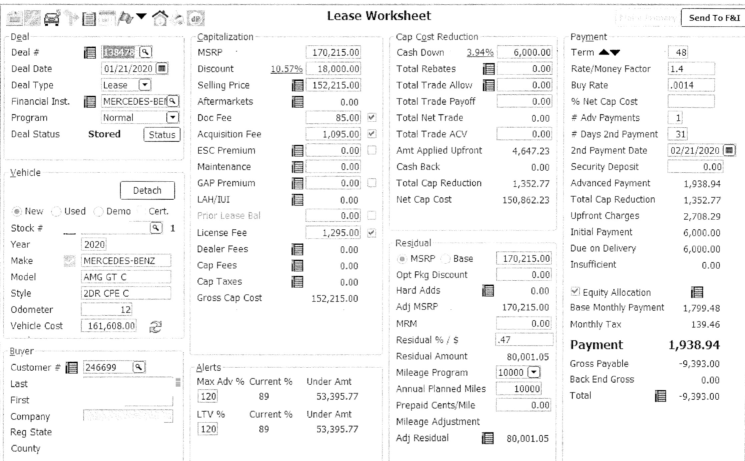Toggle the ESC Premium checkbox
Viewport: 745px width, 461px height.
point(371,150)
